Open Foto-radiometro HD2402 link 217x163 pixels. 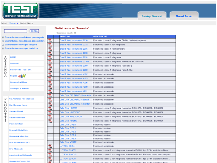pos(20,142)
